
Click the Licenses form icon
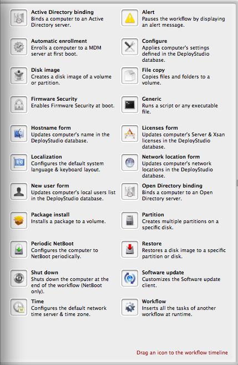pos(130,134)
